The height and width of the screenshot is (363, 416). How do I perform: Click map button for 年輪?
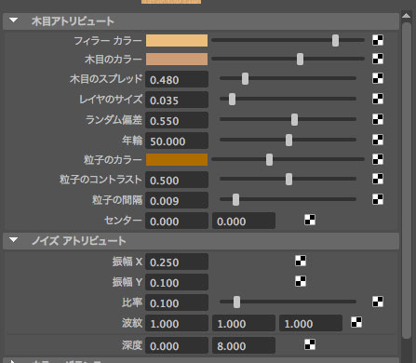(378, 140)
